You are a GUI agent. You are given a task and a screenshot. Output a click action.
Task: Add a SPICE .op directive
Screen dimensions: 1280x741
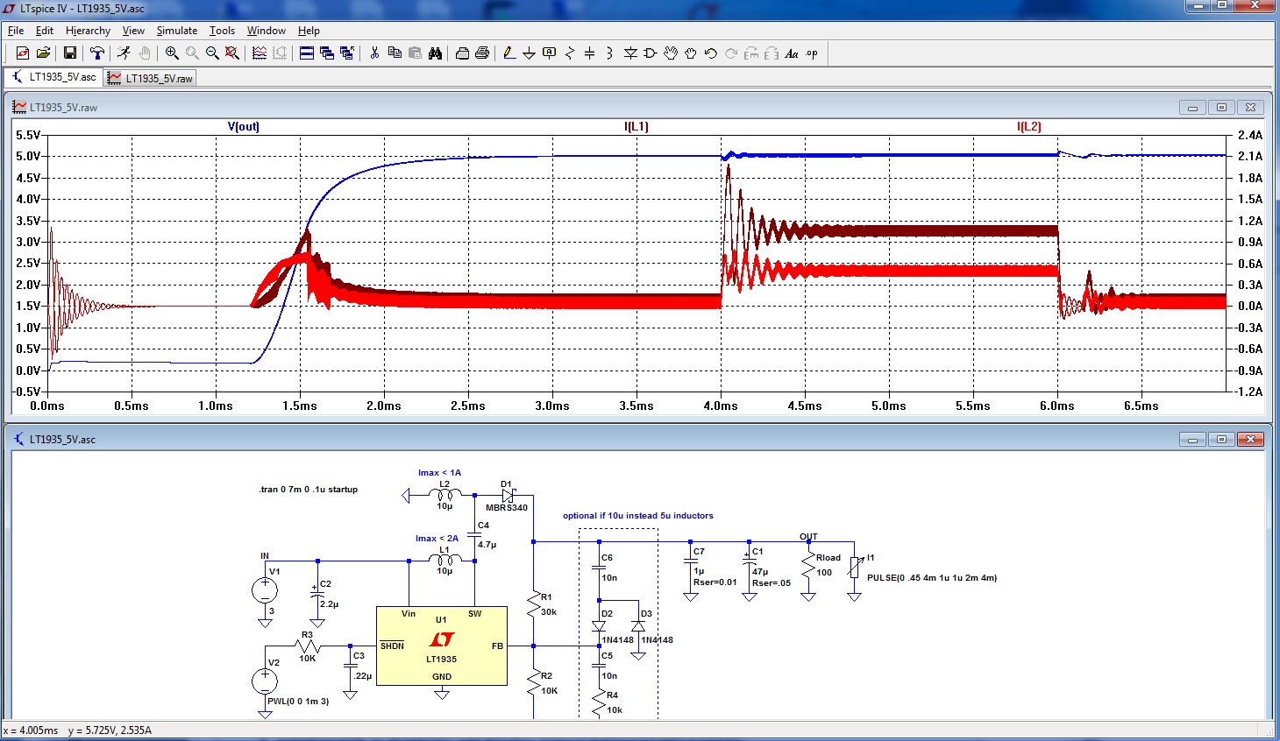pyautogui.click(x=811, y=53)
